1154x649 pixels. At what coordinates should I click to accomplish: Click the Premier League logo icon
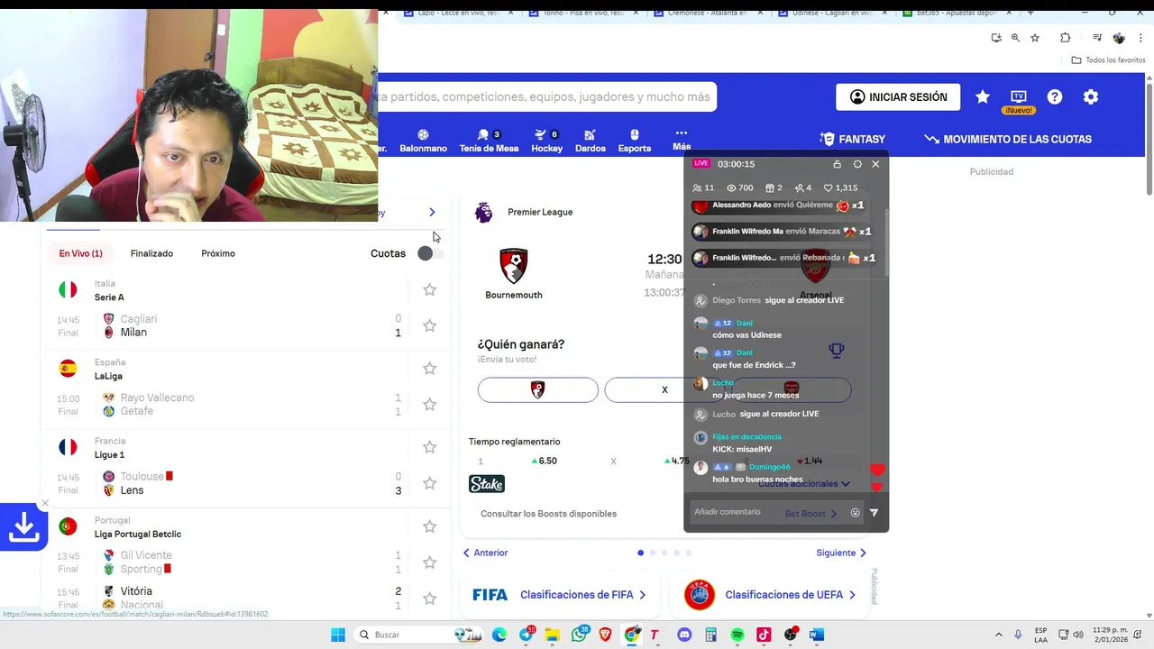(x=484, y=213)
